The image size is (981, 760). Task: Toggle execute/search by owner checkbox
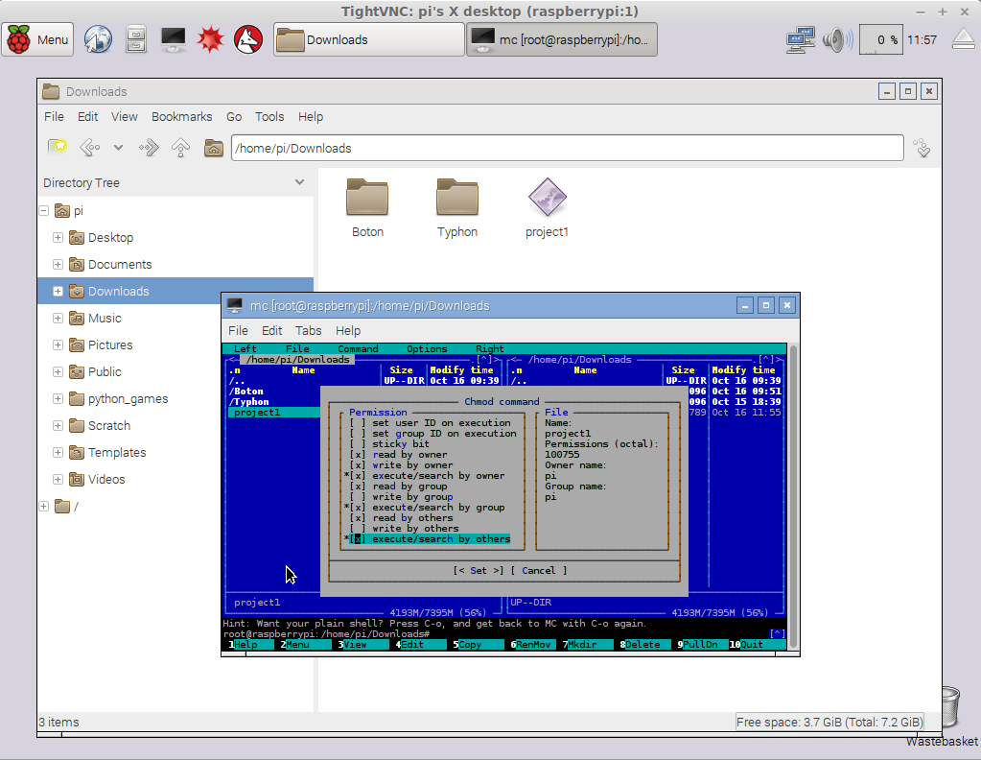click(x=358, y=476)
